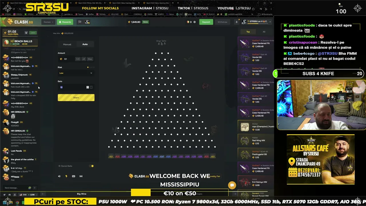This screenshot has width=366, height=206.
Task: Open the Risk level dropdown
Action: [x=76, y=73]
